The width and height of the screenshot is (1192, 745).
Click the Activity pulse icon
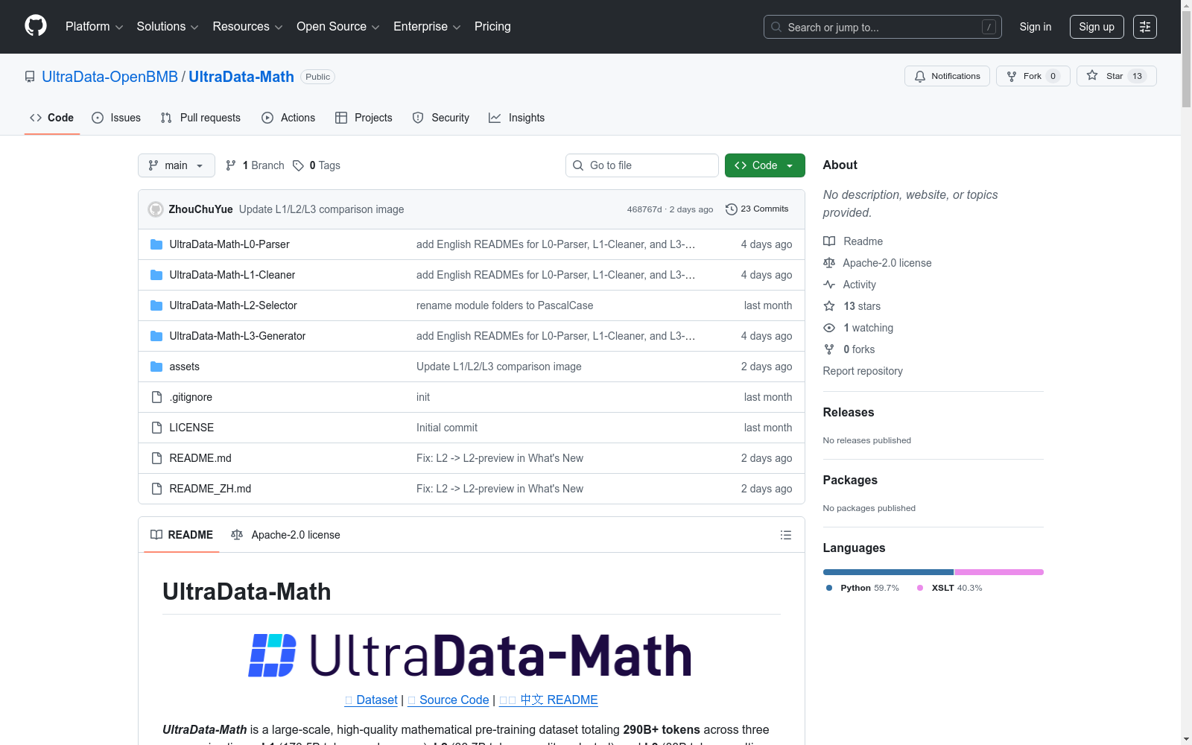829,285
